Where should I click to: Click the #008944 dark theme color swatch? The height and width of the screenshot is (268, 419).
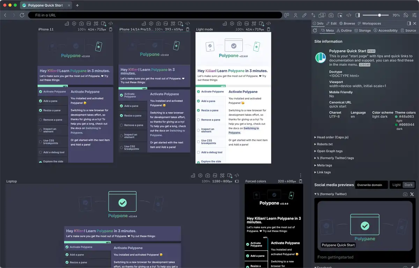pos(396,124)
